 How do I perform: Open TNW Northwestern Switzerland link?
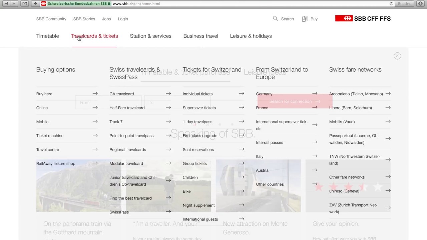coord(355,160)
